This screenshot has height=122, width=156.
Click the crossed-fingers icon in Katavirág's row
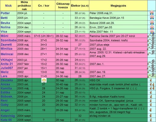151,116
